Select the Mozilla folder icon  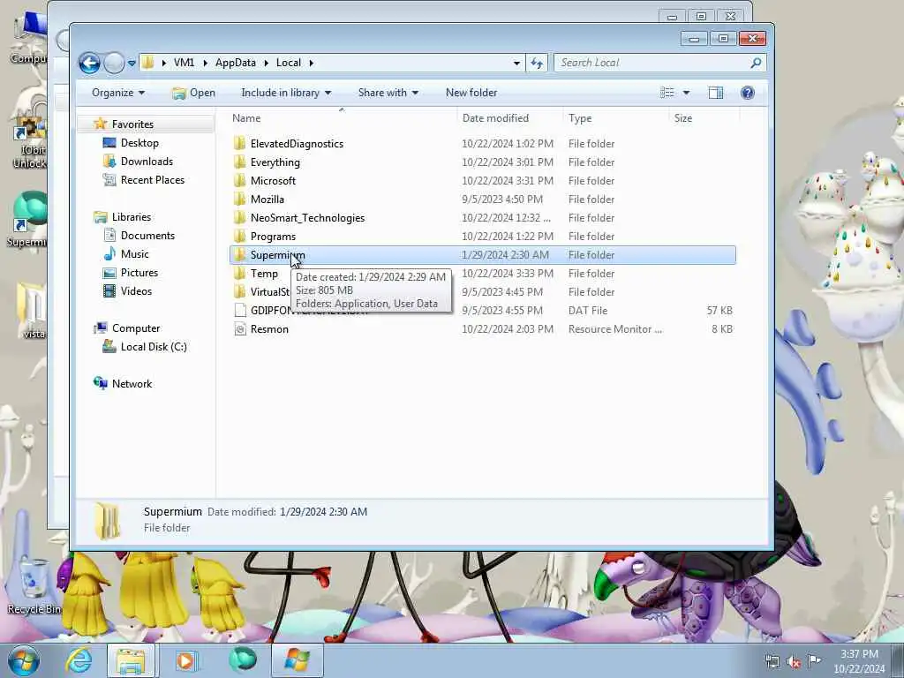240,199
